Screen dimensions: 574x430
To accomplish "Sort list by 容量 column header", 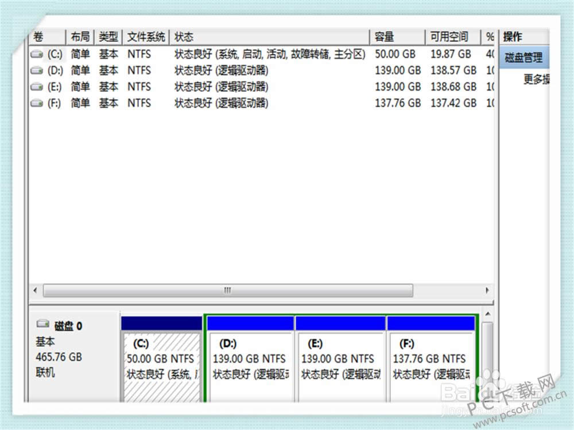I will [x=397, y=37].
